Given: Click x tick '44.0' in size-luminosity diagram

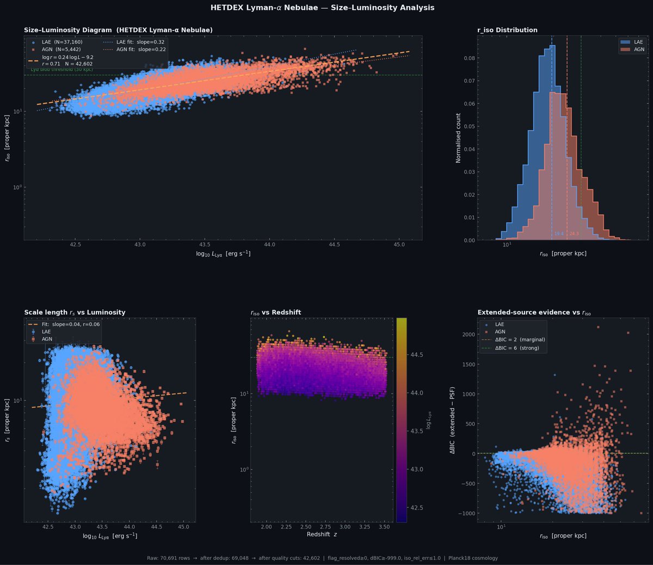Looking at the screenshot, I should point(269,245).
